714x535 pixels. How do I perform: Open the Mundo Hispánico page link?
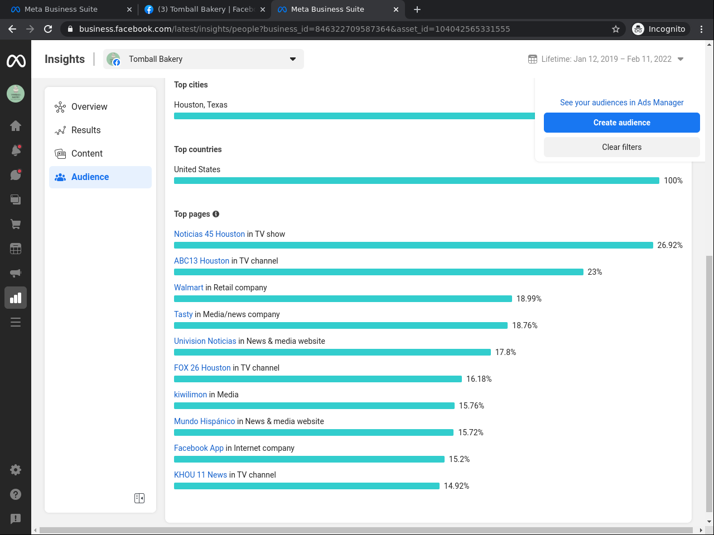204,421
